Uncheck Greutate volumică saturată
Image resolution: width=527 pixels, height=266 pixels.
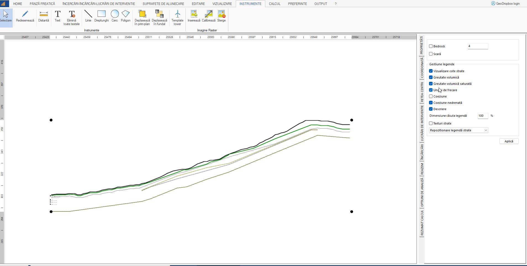[x=431, y=84]
